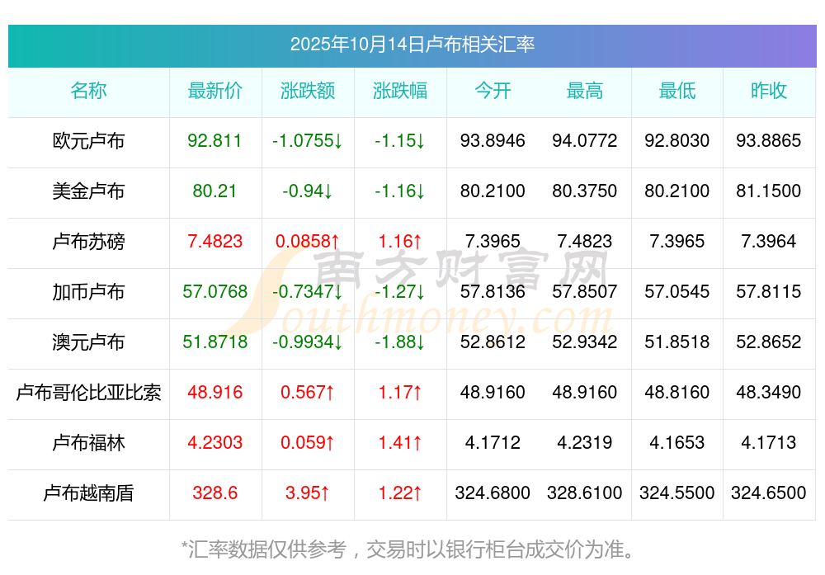Click change percent -1.15↓
Viewport: 825px width, 575px height.
click(400, 141)
